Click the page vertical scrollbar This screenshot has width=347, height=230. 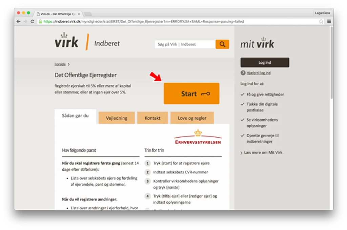(x=331, y=63)
